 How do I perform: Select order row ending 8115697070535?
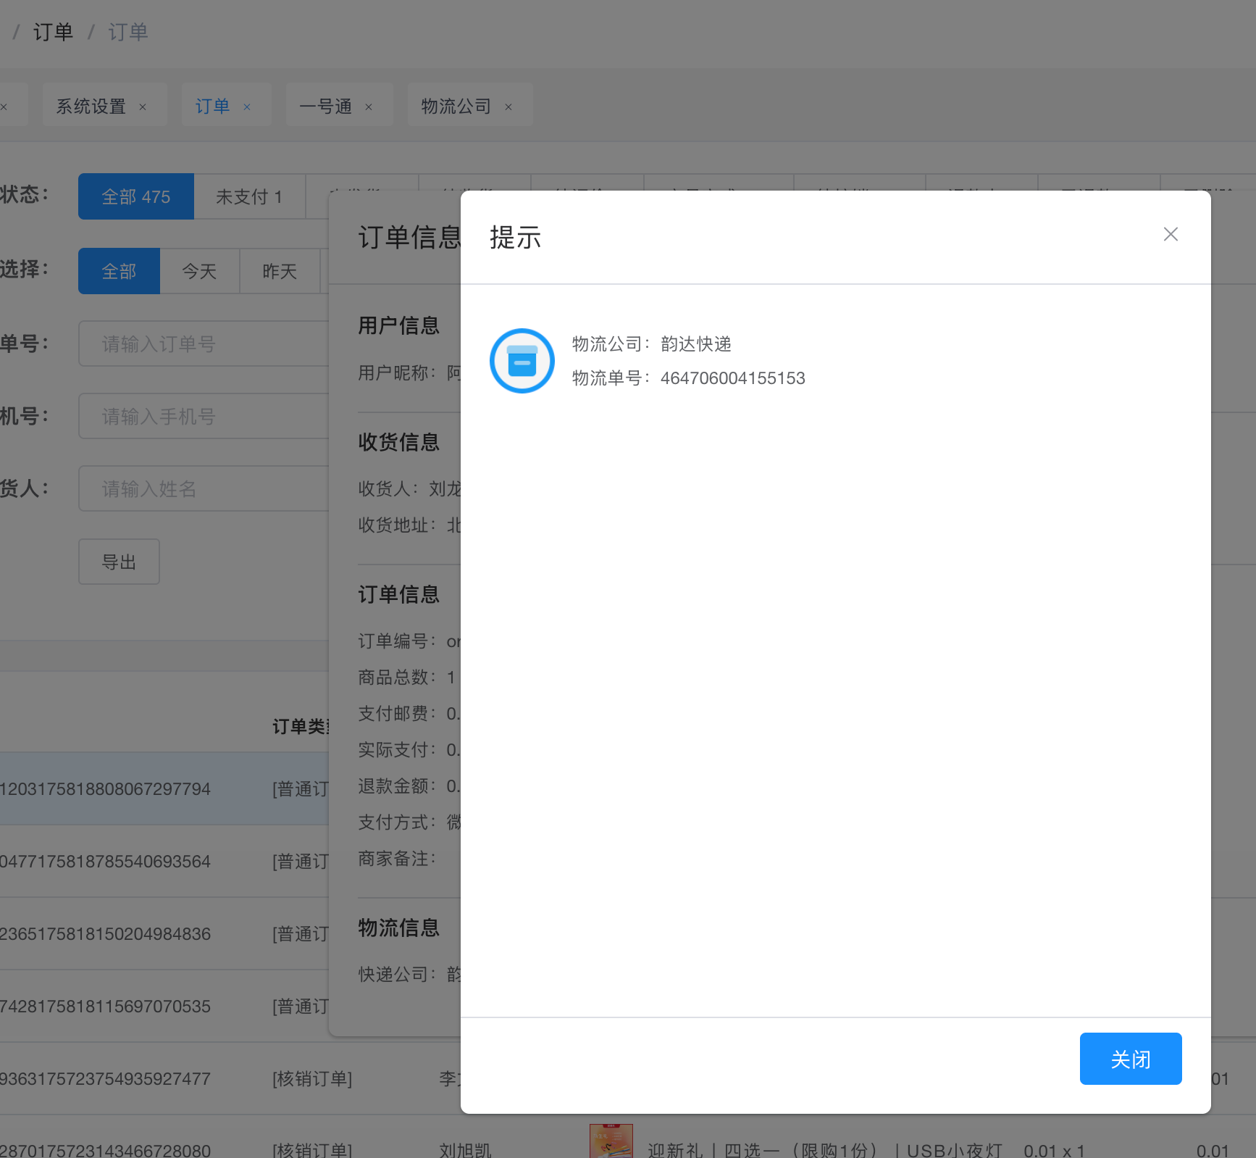click(164, 1006)
